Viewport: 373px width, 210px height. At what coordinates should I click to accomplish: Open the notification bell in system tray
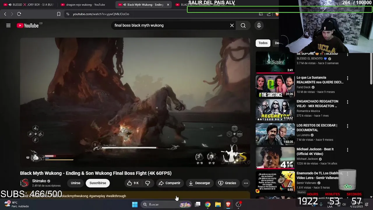pos(367,204)
